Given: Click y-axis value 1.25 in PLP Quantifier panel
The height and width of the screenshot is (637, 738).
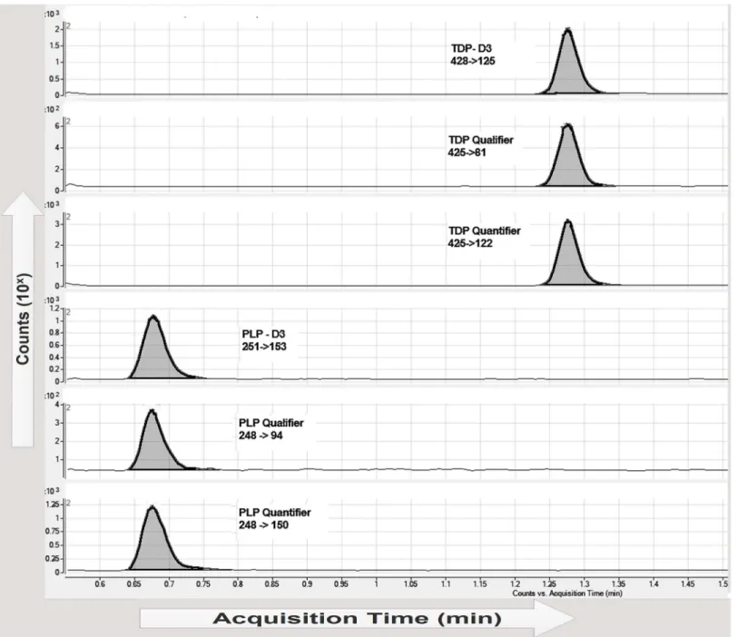Looking at the screenshot, I should tap(53, 505).
